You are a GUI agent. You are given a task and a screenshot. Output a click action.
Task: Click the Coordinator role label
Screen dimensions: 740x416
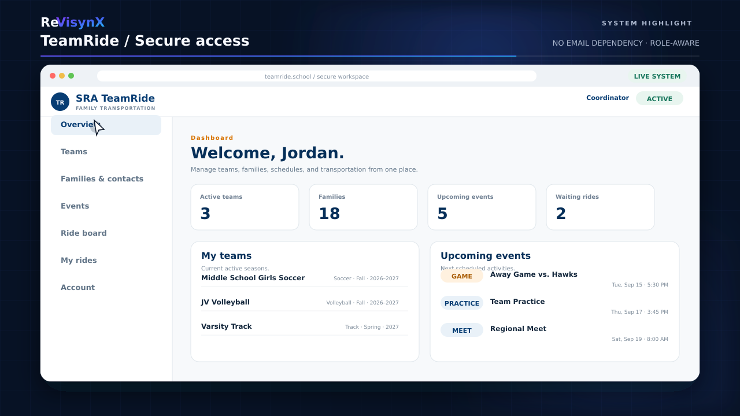pos(608,98)
